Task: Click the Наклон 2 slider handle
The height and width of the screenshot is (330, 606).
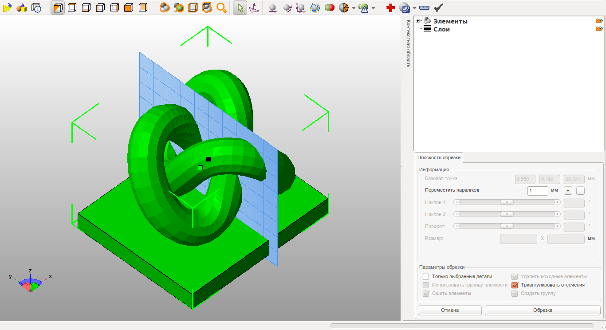Action: click(x=506, y=214)
